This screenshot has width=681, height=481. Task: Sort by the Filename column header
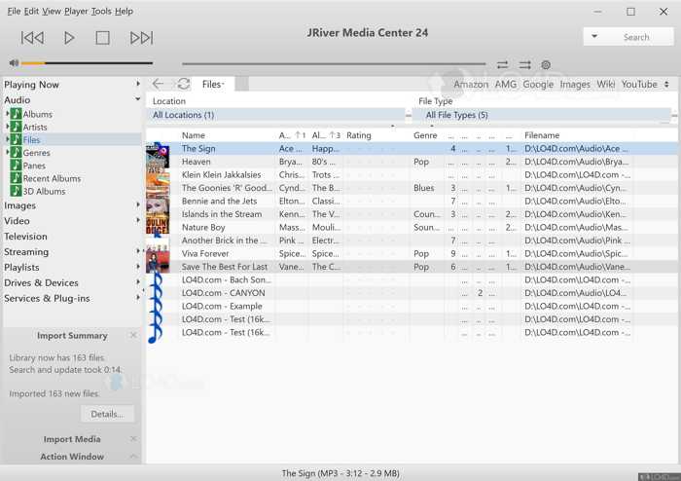point(542,135)
